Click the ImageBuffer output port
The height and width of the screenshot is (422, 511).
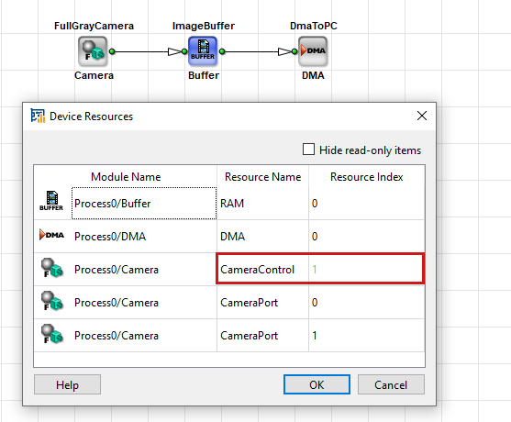[222, 51]
